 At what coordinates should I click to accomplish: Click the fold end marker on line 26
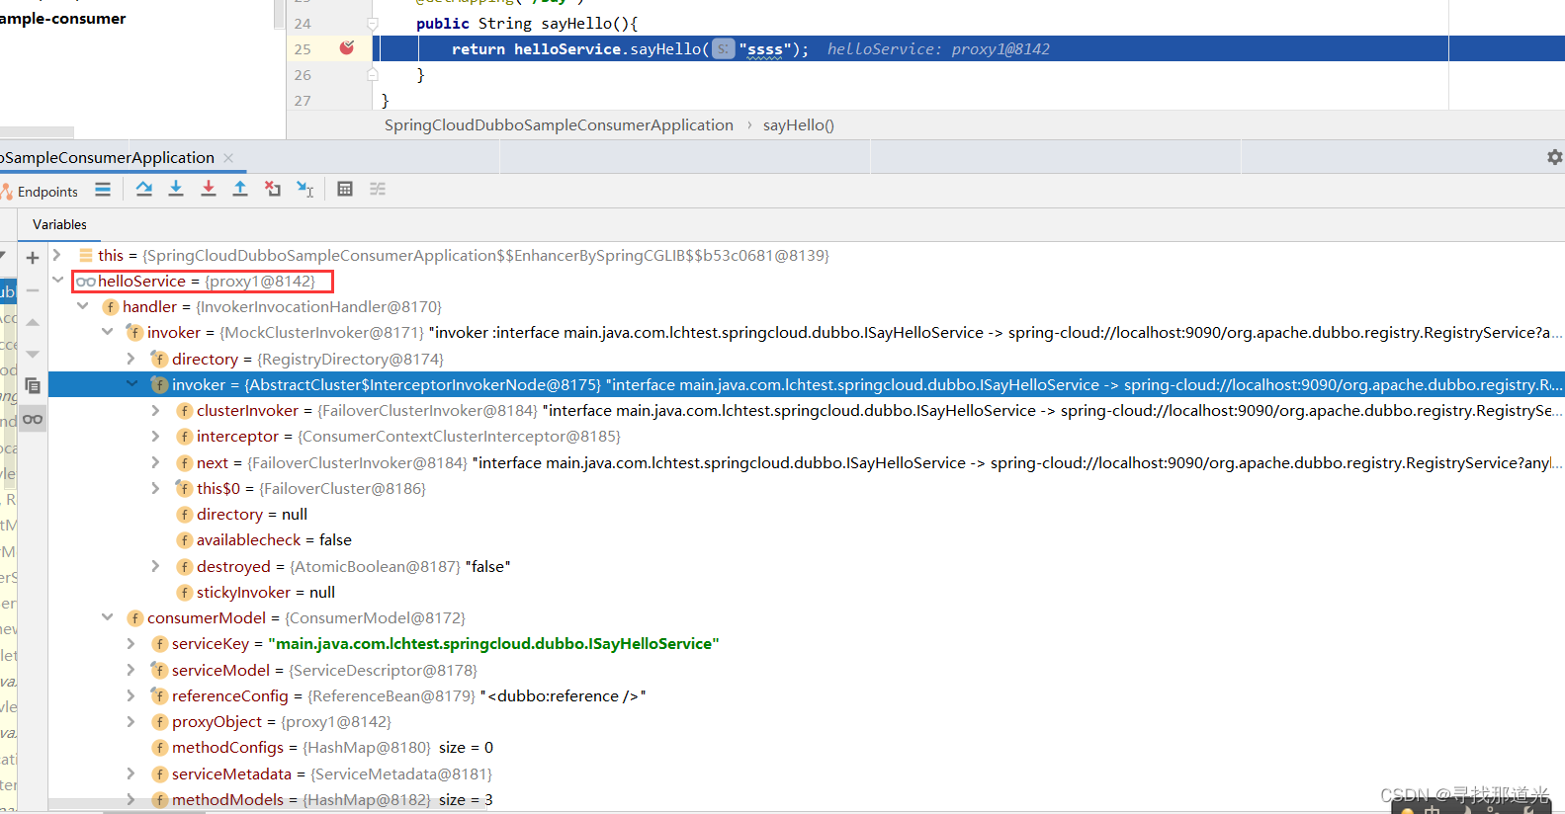click(373, 74)
